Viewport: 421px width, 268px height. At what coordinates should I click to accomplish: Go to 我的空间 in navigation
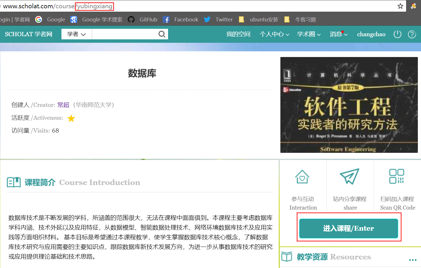pos(238,34)
